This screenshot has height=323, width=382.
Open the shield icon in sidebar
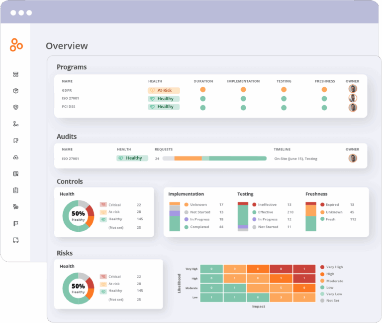[x=16, y=108]
